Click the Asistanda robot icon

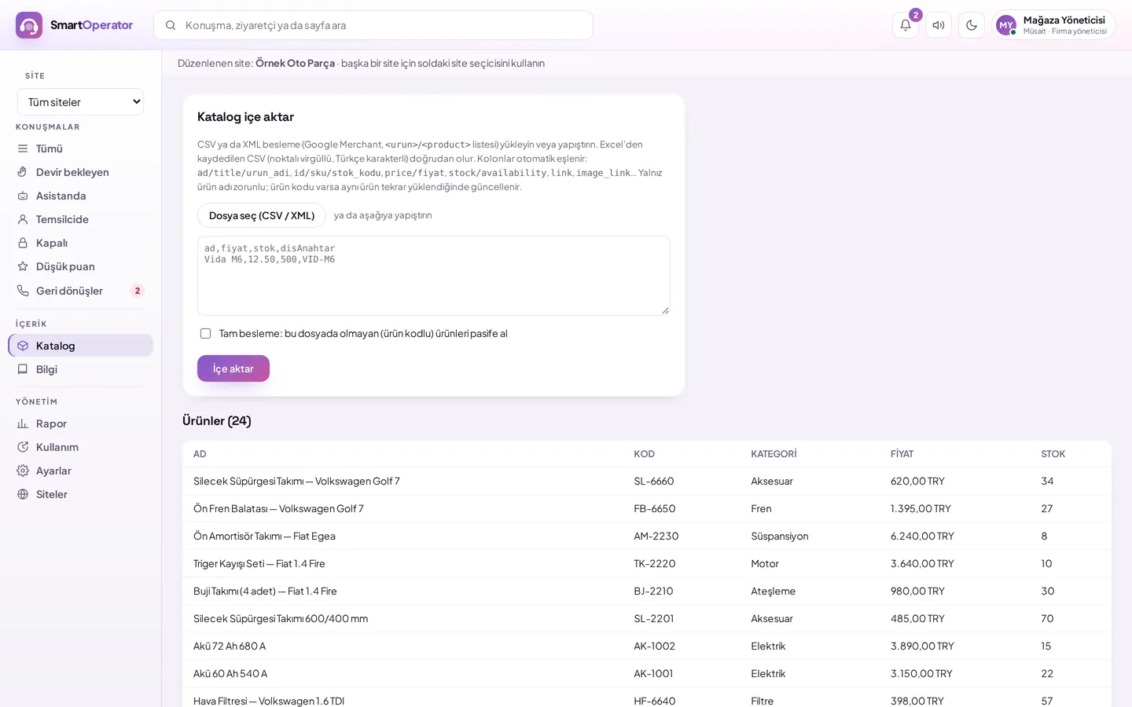pyautogui.click(x=23, y=196)
